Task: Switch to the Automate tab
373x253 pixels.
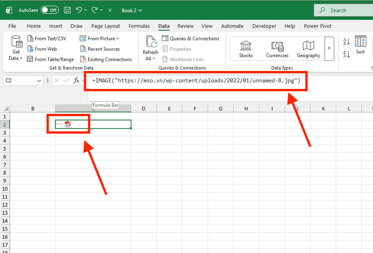Action: coord(232,26)
